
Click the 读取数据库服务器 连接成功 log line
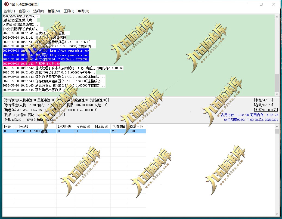pyautogui.click(x=54, y=77)
